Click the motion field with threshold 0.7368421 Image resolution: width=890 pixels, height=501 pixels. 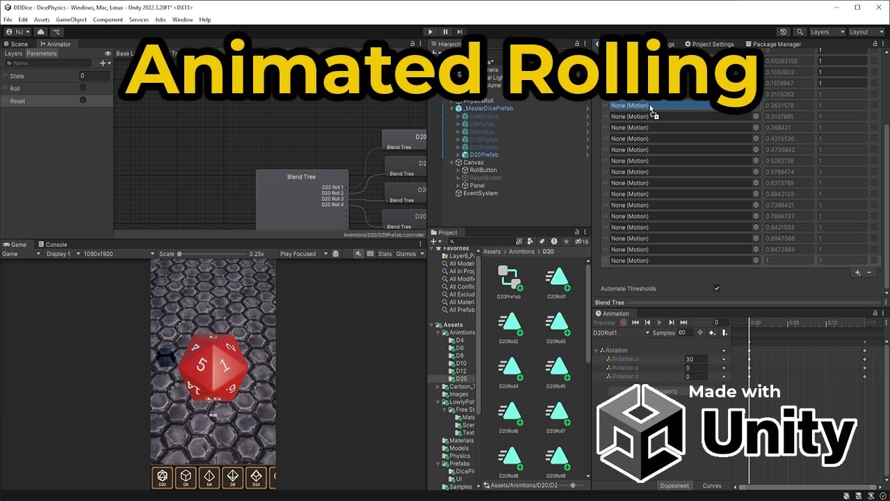click(x=685, y=205)
